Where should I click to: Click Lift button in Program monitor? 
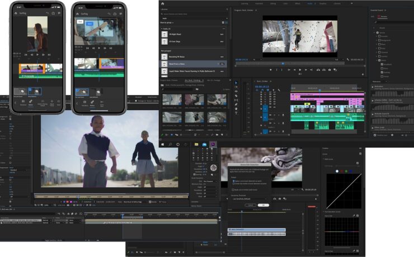tap(318, 70)
